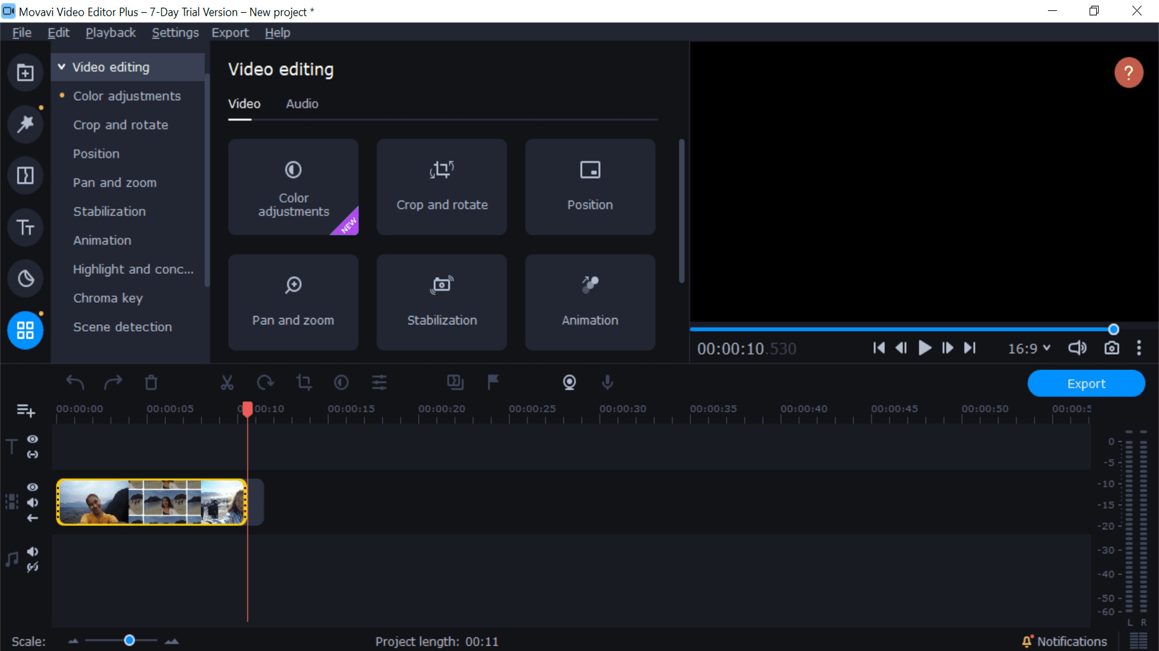This screenshot has width=1159, height=651.
Task: Toggle visibility of the titles track
Action: click(33, 439)
